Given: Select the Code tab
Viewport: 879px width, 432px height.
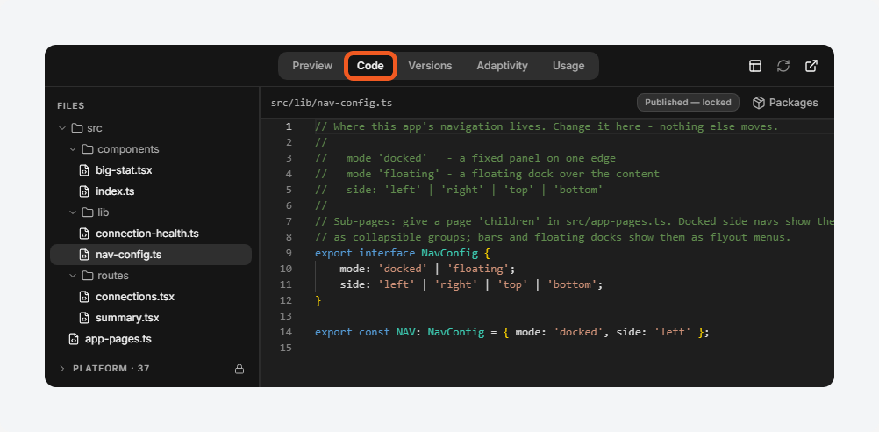Looking at the screenshot, I should 370,66.
